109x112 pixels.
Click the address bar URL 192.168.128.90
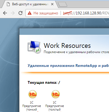coord(88,13)
